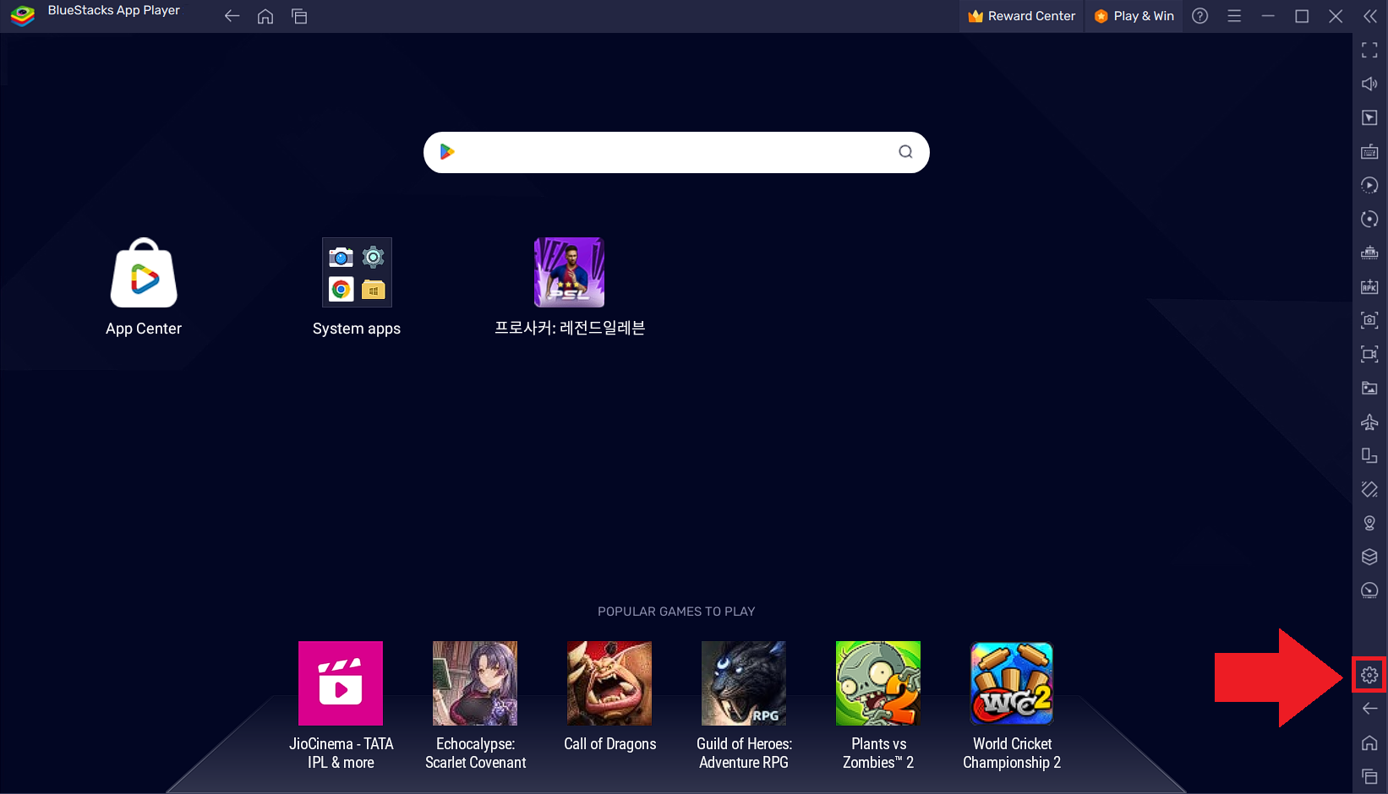Screen dimensions: 1388x794
Task: Open the hamburger menu
Action: tap(1234, 16)
